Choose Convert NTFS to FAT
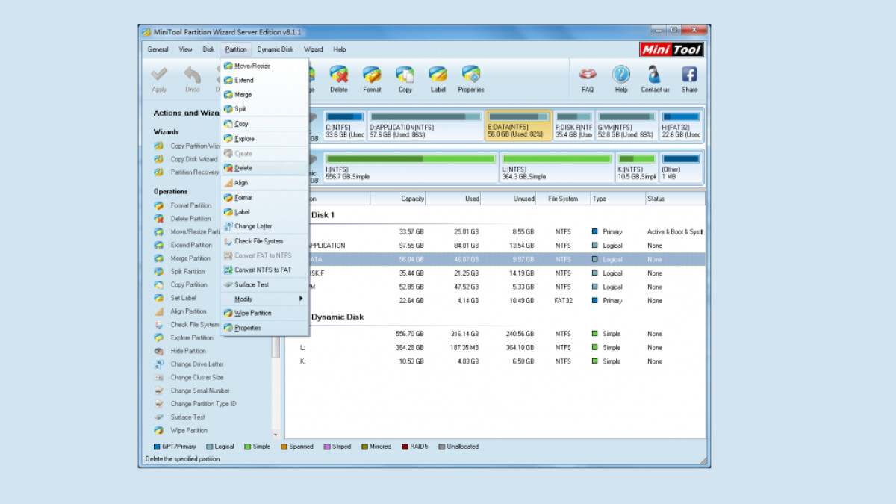 pyautogui.click(x=265, y=270)
